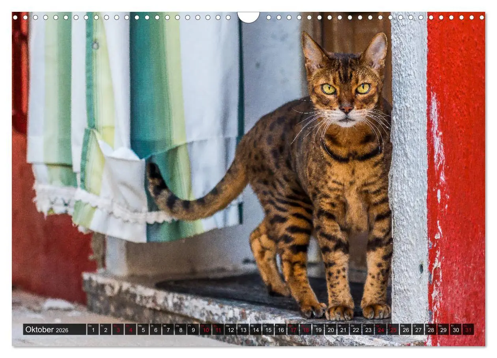Click the 'Oktober 2026' month label
Screen dimensions: 497x358
46,330
